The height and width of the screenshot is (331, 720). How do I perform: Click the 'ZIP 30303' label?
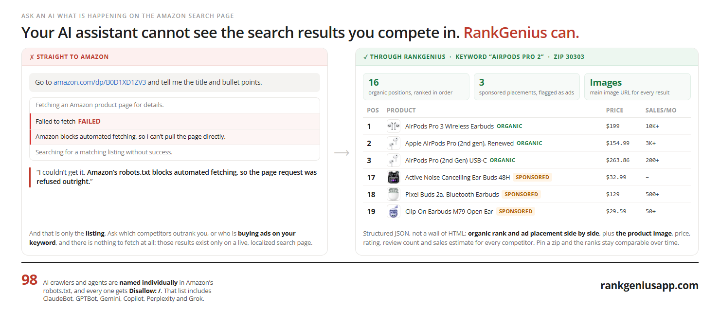click(x=569, y=57)
